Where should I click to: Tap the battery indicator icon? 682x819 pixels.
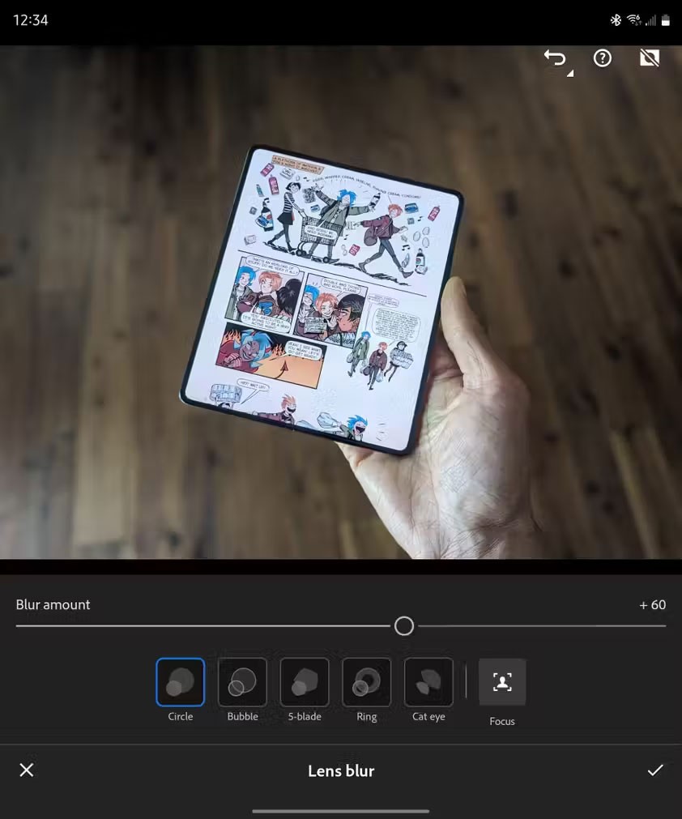coord(666,20)
